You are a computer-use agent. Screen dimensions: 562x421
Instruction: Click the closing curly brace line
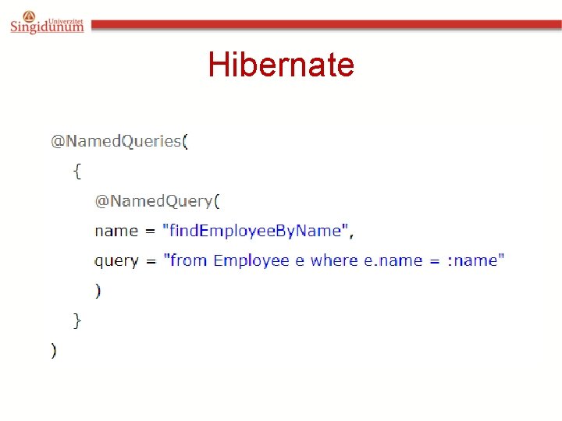(x=77, y=320)
